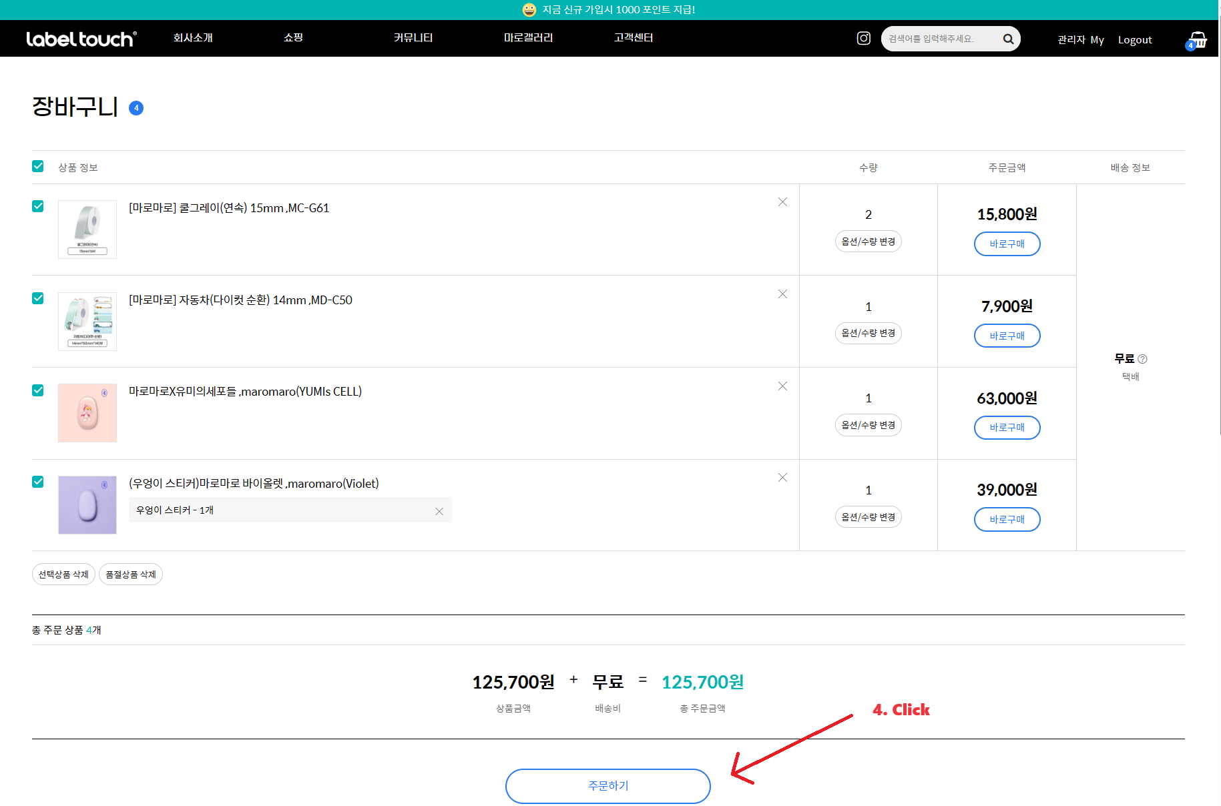Open the 고객센터 menu
This screenshot has height=806, width=1221.
(x=634, y=38)
